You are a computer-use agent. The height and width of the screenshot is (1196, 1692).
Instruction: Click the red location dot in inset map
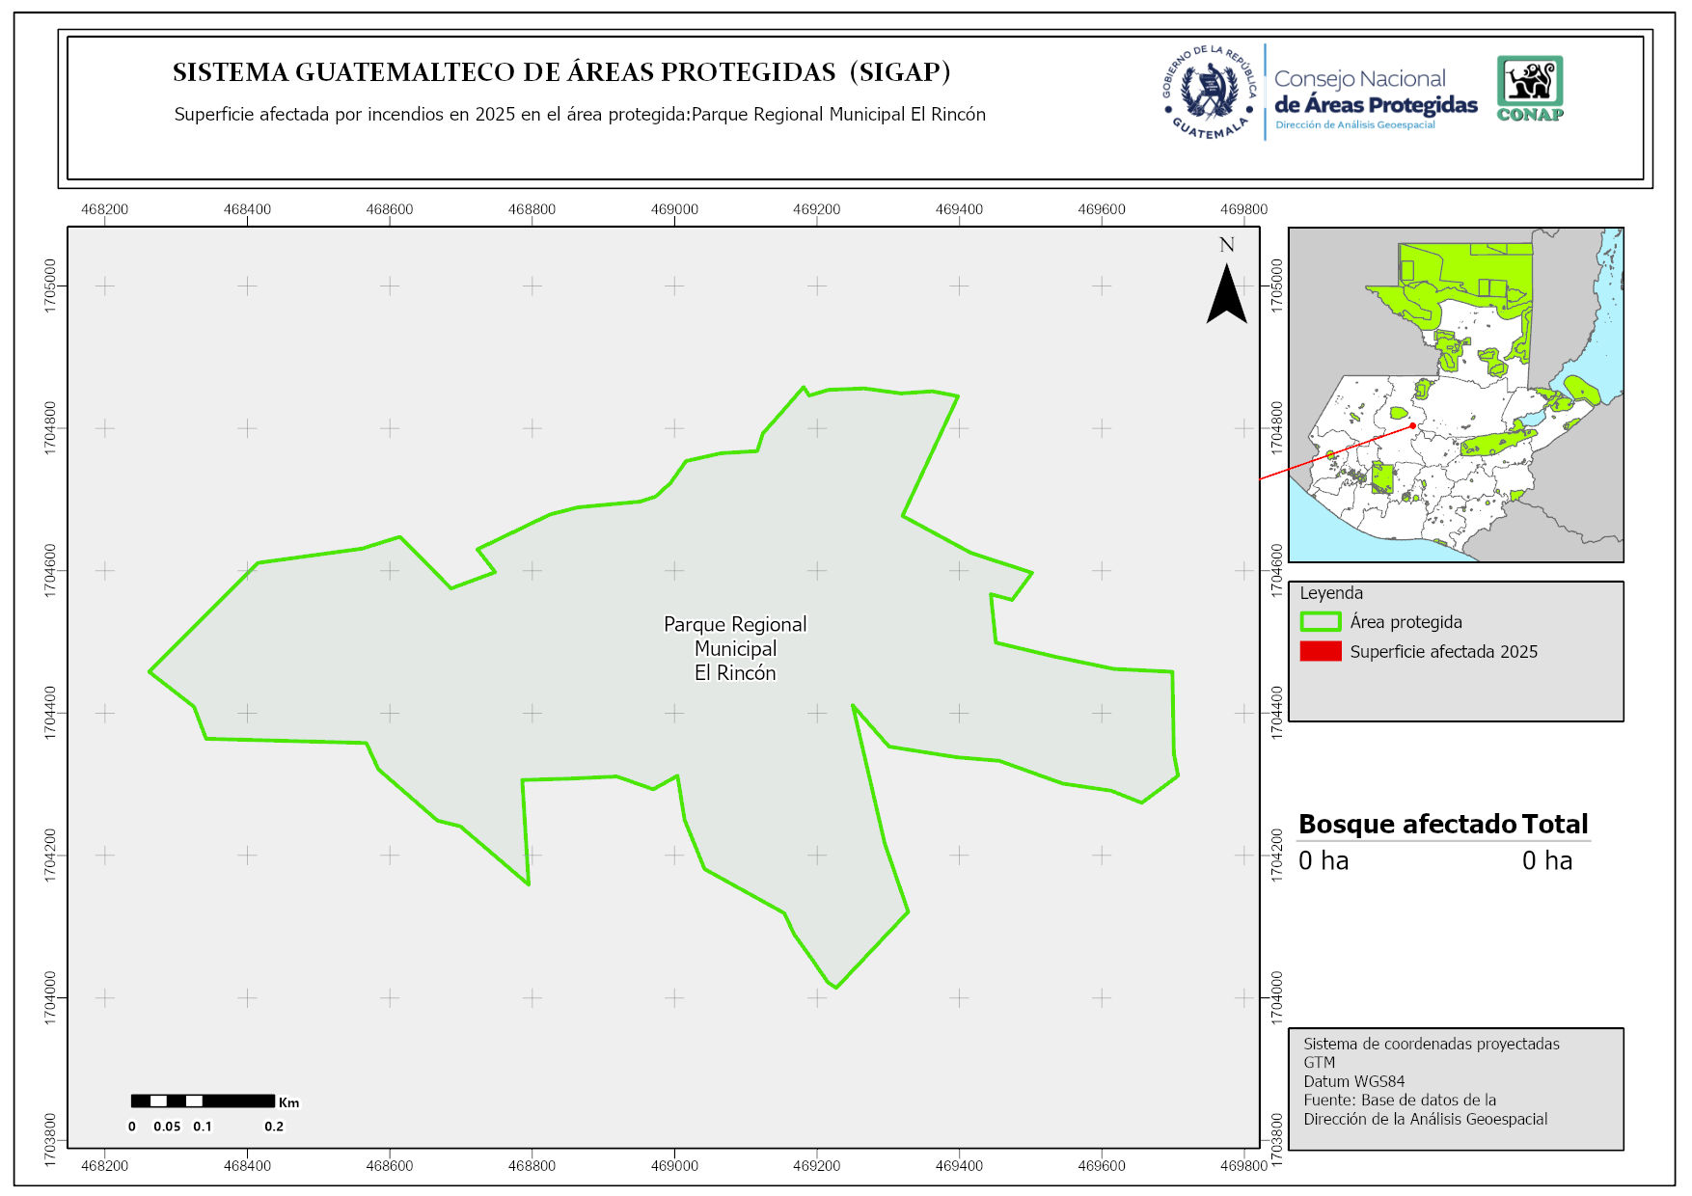pos(1412,425)
